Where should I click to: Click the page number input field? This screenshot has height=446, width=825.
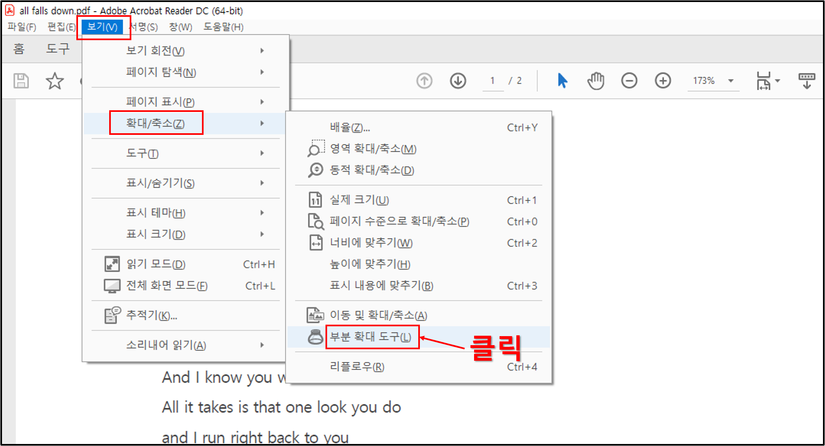click(x=493, y=81)
